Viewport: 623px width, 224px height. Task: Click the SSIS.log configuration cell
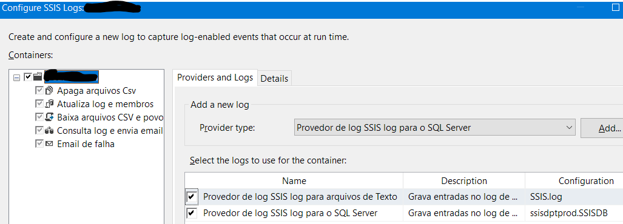pos(574,197)
